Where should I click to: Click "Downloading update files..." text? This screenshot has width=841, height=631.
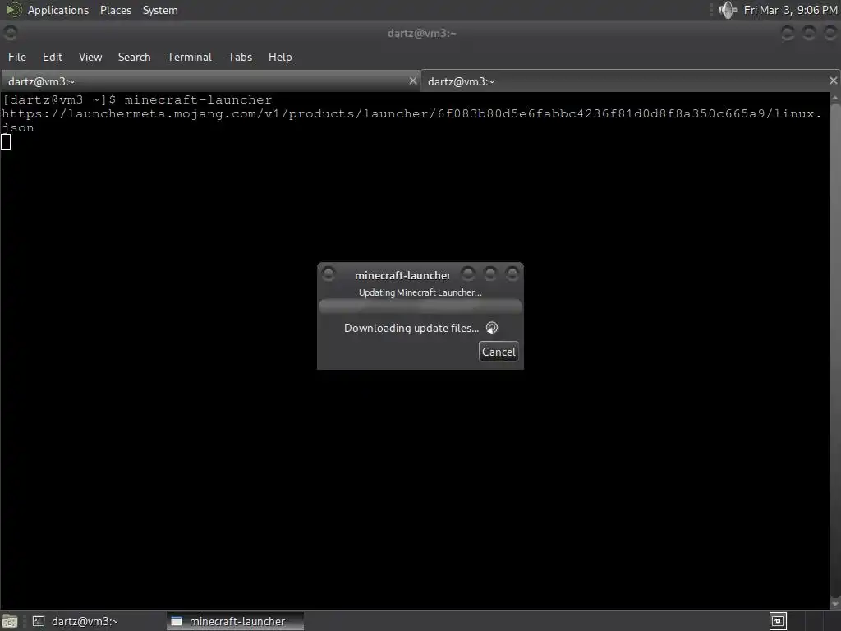click(411, 328)
